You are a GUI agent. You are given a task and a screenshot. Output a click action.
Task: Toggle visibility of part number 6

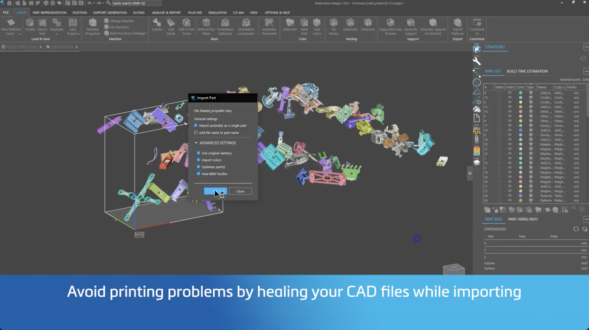pyautogui.click(x=510, y=93)
